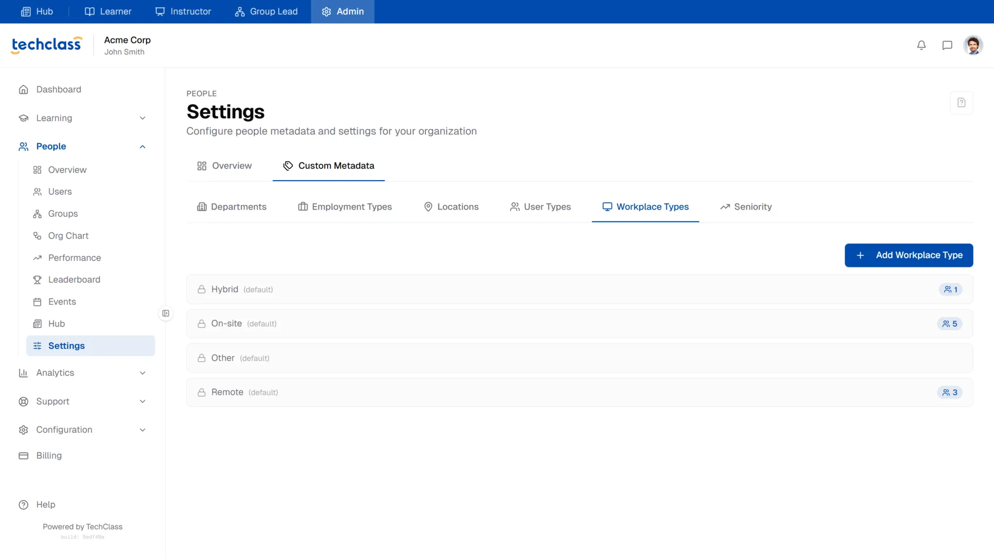994x559 pixels.
Task: Click the Hybrid workplace type label
Action: pos(225,289)
